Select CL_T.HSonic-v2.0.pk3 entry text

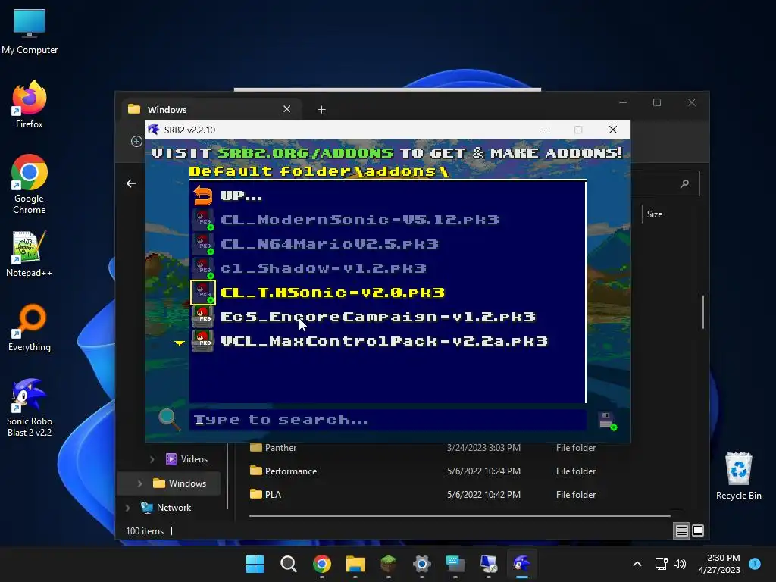pyautogui.click(x=333, y=293)
